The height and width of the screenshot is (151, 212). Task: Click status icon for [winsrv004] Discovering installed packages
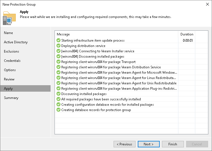58,56
